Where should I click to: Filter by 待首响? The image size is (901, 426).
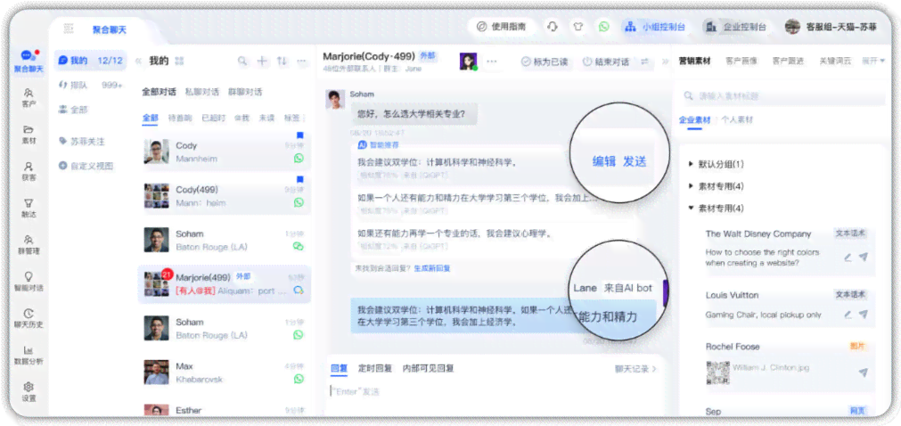179,118
